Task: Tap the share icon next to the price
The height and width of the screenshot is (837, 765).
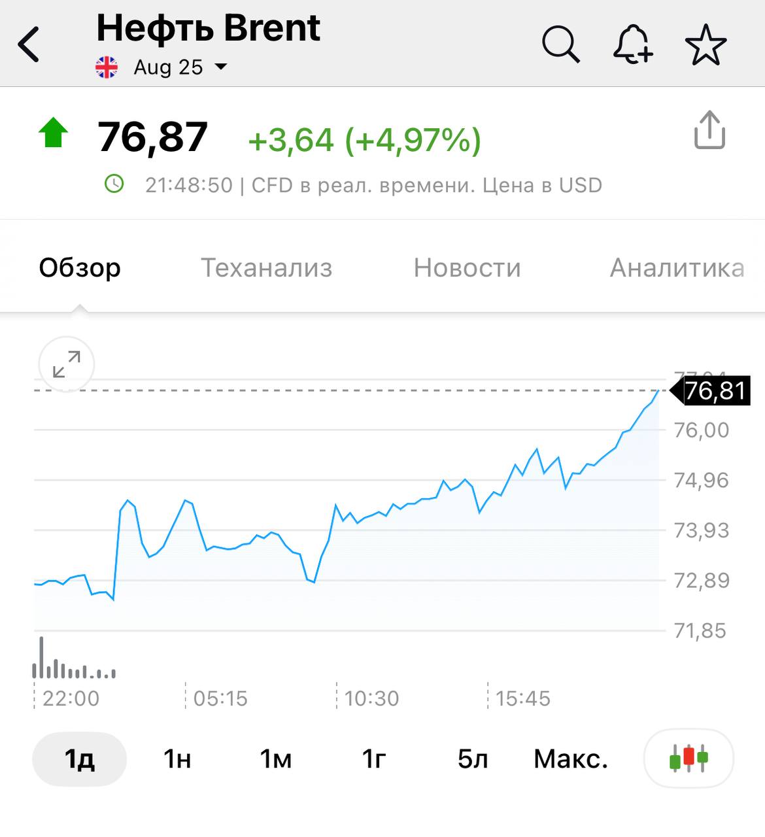Action: click(709, 130)
